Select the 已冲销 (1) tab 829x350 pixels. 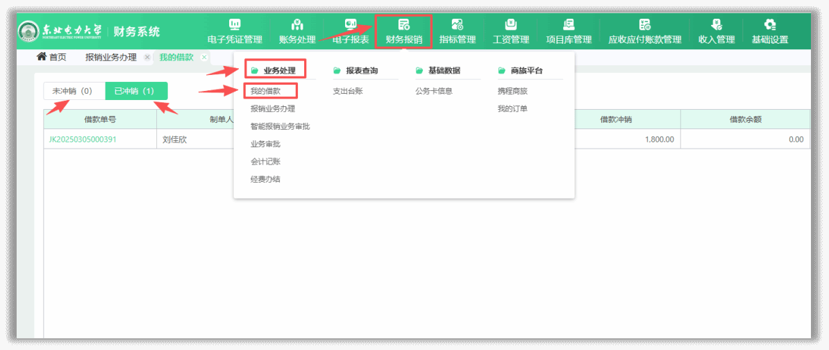(x=135, y=91)
